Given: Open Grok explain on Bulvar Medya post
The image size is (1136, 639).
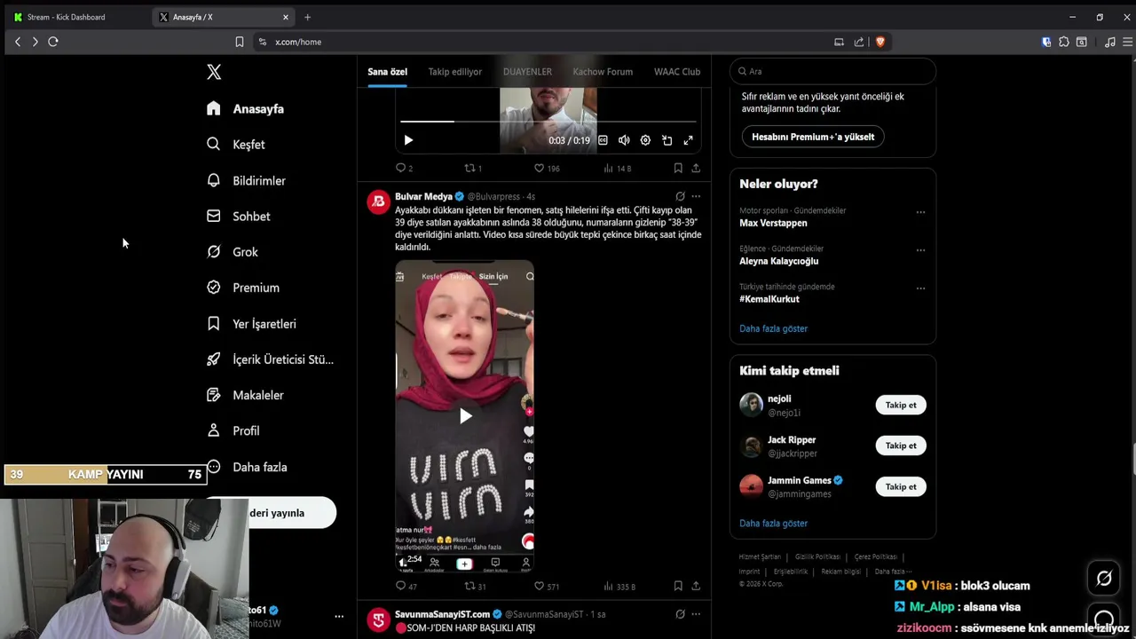Looking at the screenshot, I should click(x=680, y=196).
